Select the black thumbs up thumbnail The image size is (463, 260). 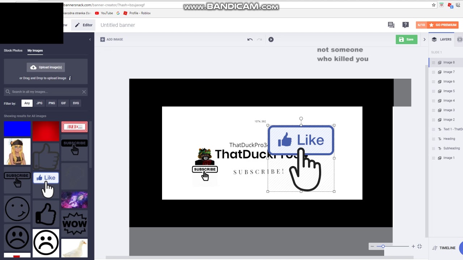click(46, 214)
